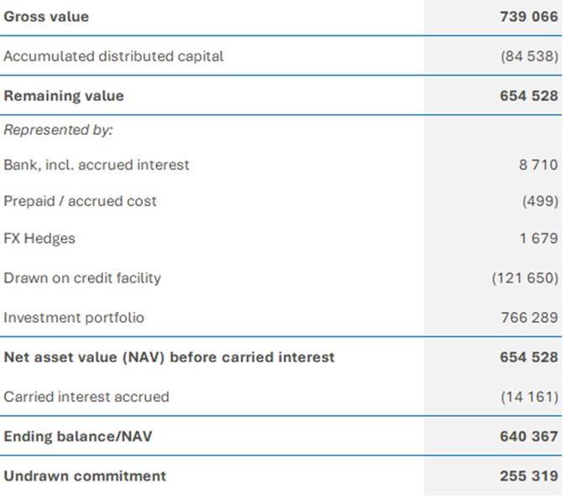The image size is (563, 499).
Task: Click "Bank, incl. accrued interest" label
Action: pyautogui.click(x=96, y=164)
